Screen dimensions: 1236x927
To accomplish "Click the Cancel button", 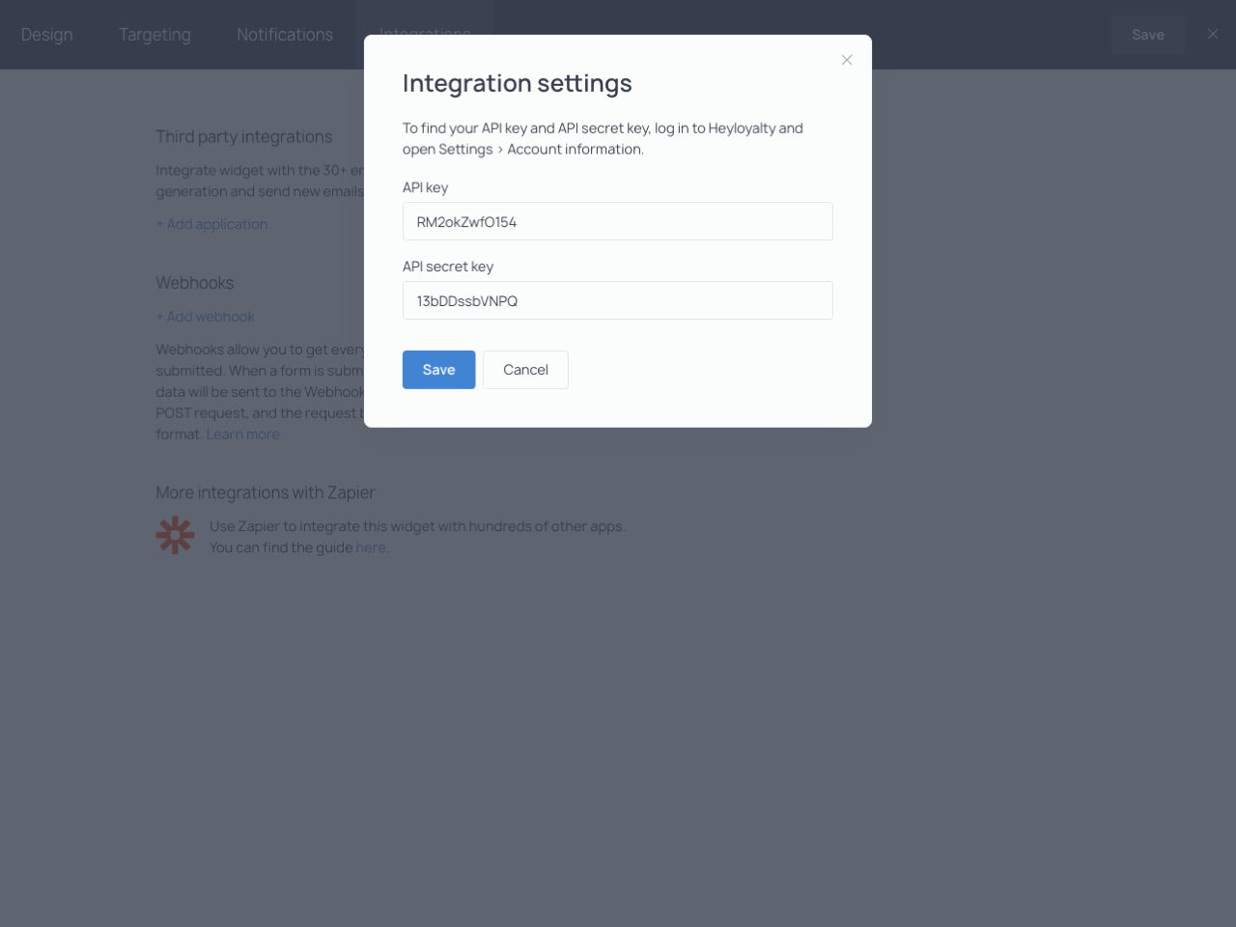I will 525,370.
